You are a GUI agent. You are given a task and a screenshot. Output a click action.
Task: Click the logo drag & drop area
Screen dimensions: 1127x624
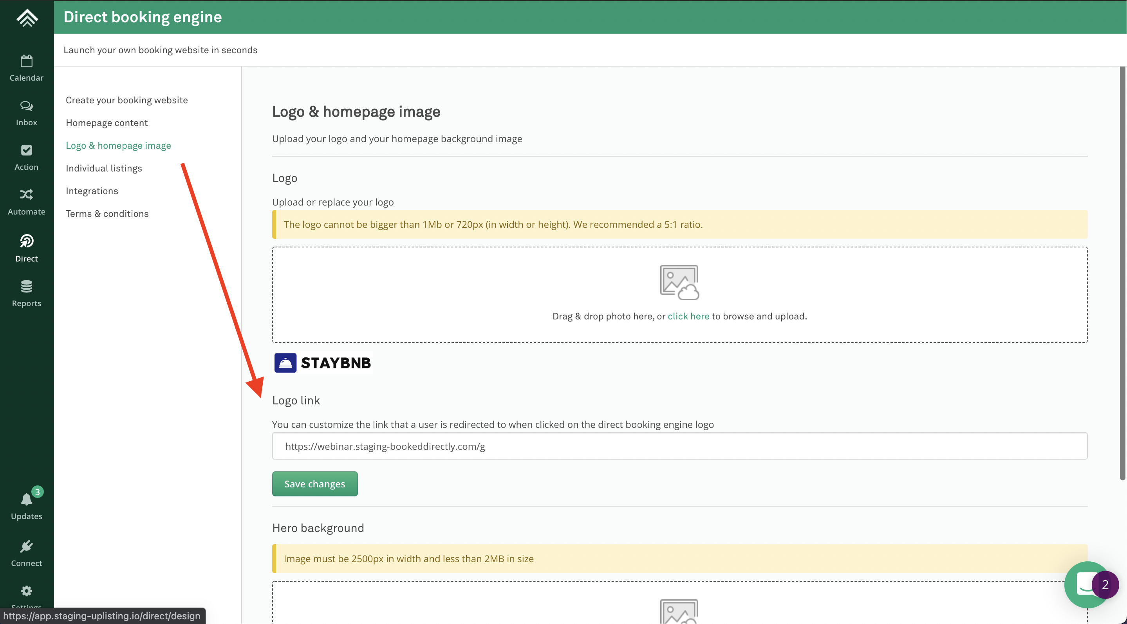click(679, 295)
